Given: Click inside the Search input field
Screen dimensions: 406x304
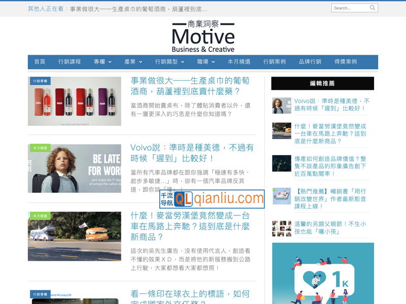Looking at the screenshot, I should coord(350,8).
